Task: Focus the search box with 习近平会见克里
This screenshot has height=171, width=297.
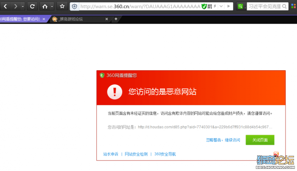Action: point(265,6)
